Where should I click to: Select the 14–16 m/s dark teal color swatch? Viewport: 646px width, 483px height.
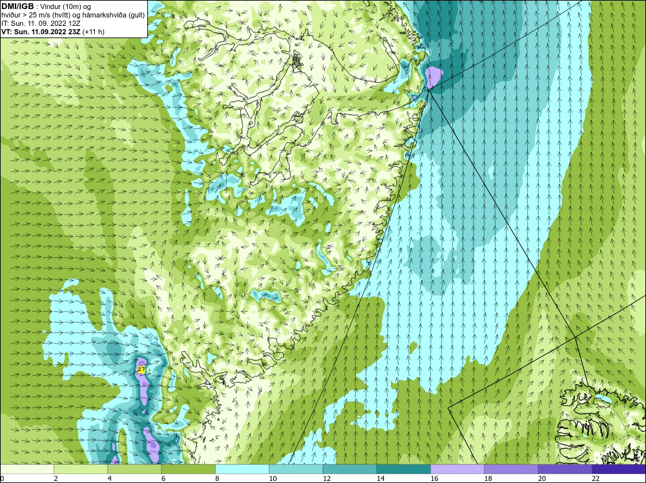[403, 469]
